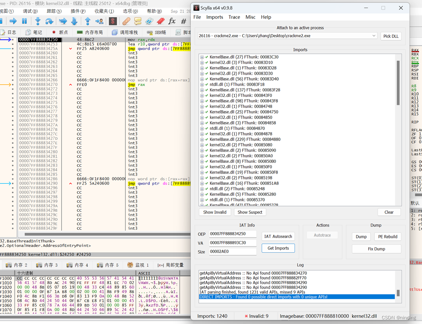Click the Show Suspect button
422x324 pixels.
coord(250,212)
